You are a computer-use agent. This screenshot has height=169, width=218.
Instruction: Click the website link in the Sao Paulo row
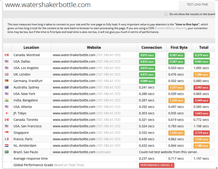pos(74,152)
